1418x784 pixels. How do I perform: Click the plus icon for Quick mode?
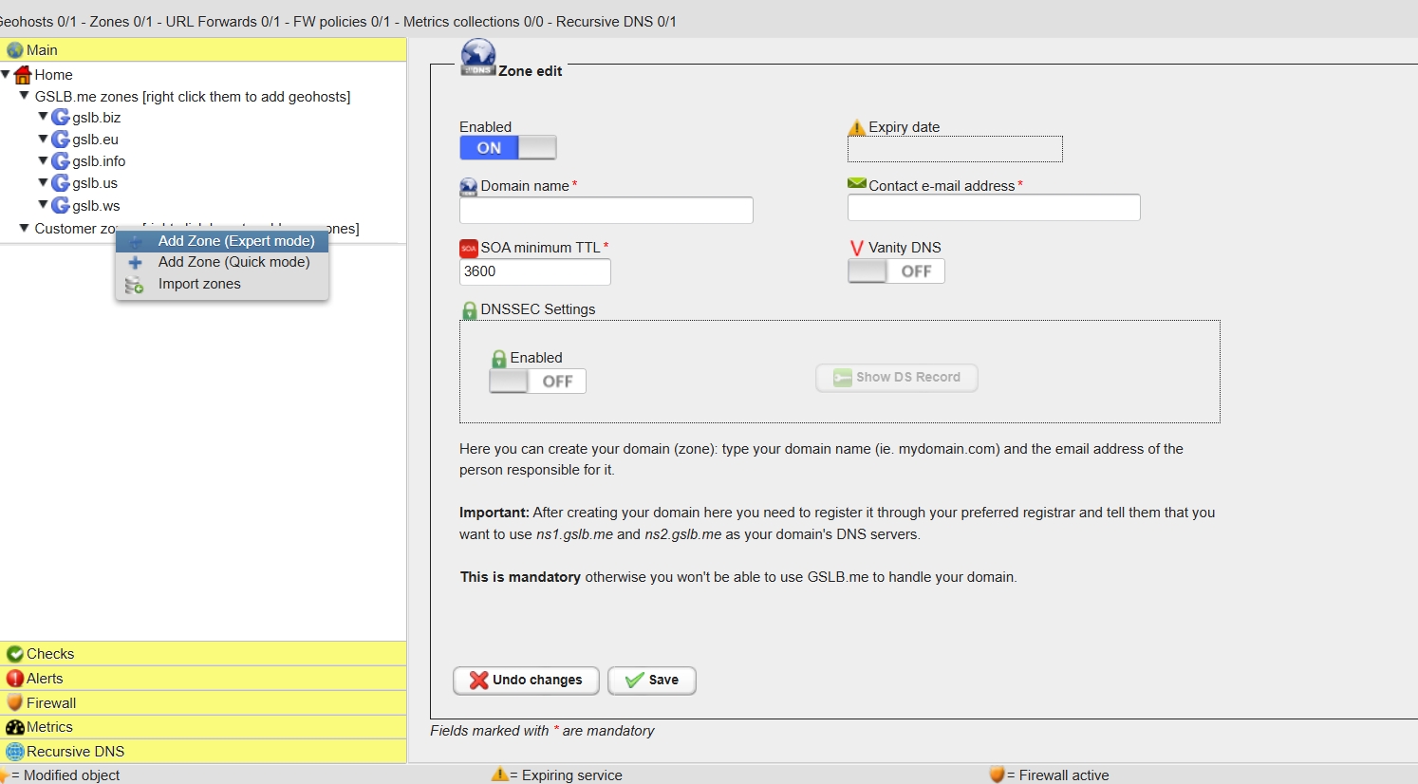[135, 263]
